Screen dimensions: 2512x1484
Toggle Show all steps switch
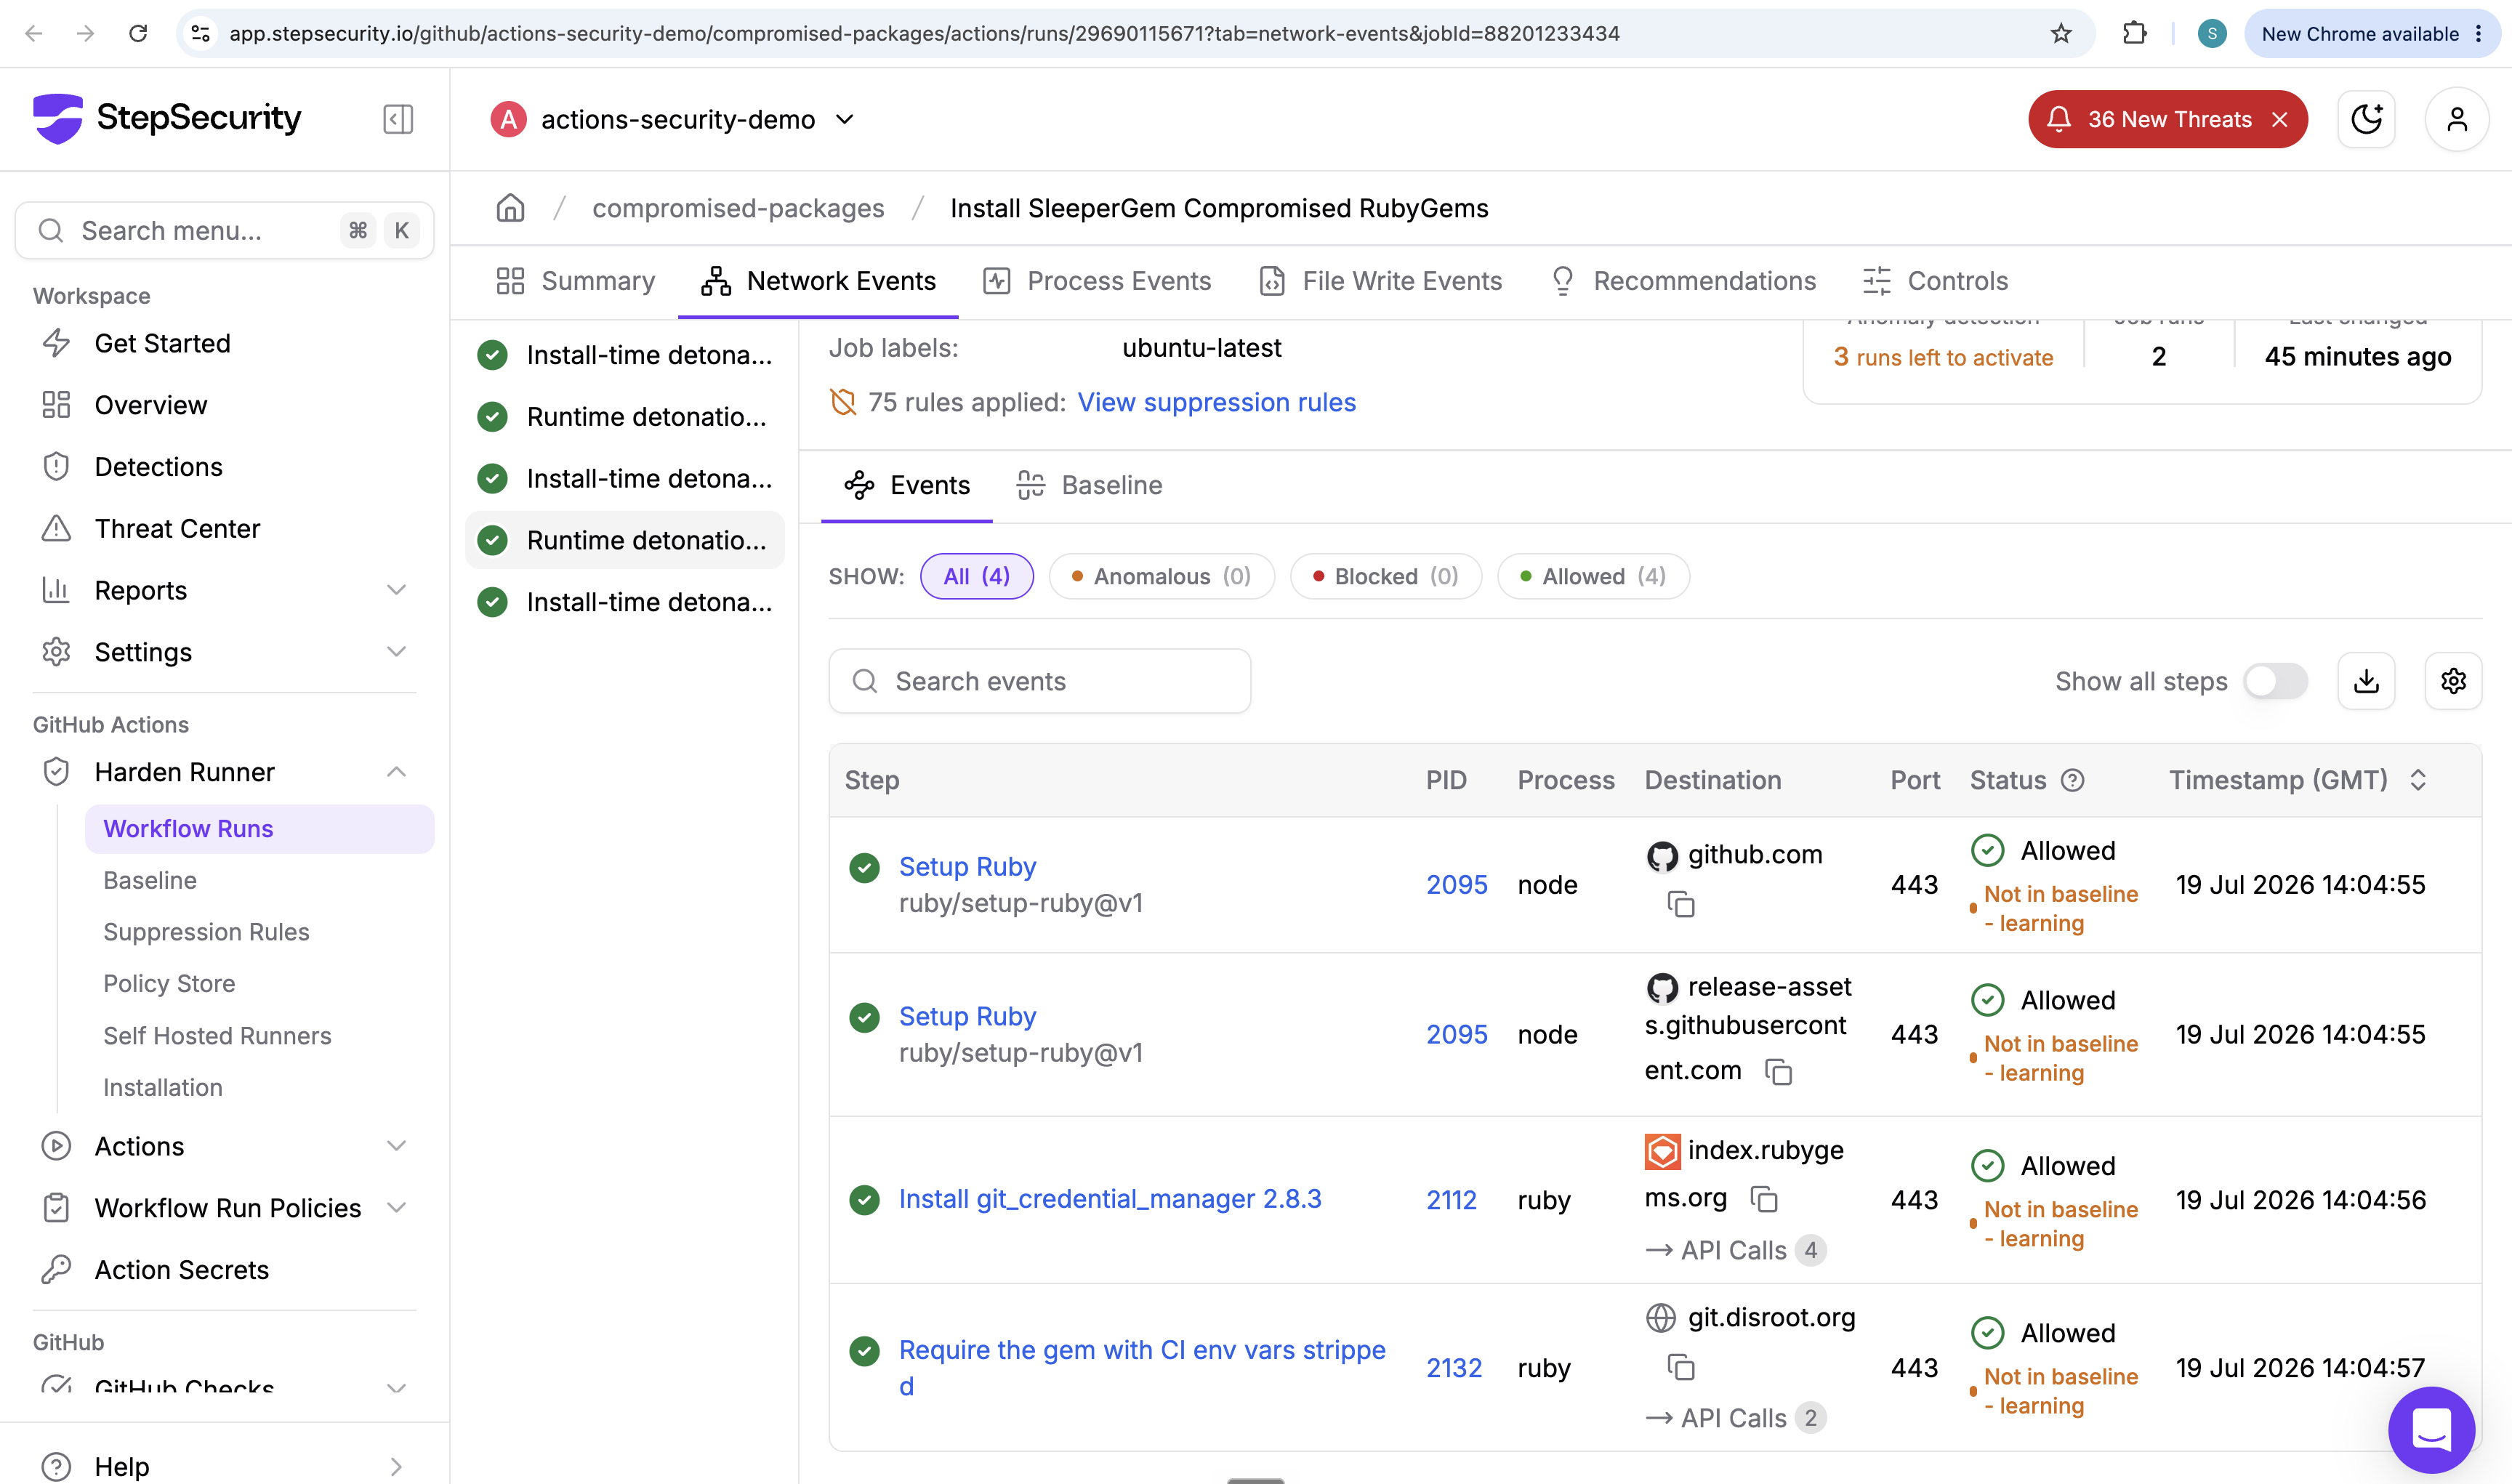[x=2275, y=681]
